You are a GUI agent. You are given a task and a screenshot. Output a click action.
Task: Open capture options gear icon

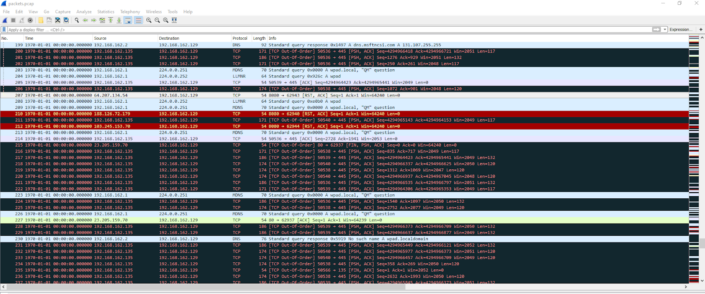coord(30,20)
